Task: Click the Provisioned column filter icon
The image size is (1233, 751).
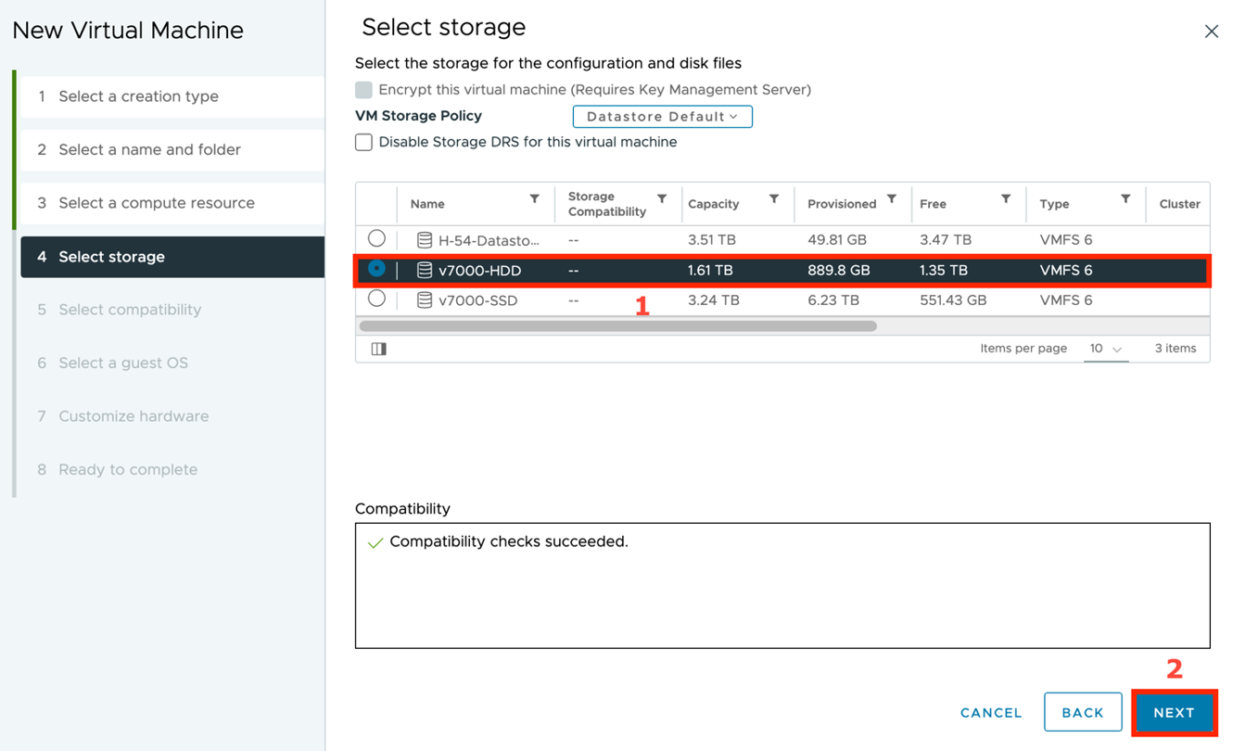Action: (892, 199)
